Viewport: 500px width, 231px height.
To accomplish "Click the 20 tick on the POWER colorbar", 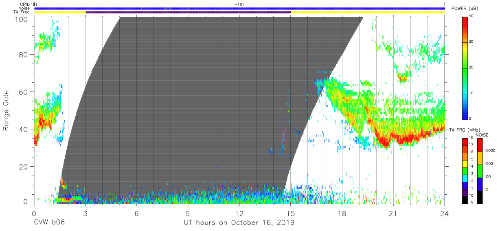I will click(471, 67).
